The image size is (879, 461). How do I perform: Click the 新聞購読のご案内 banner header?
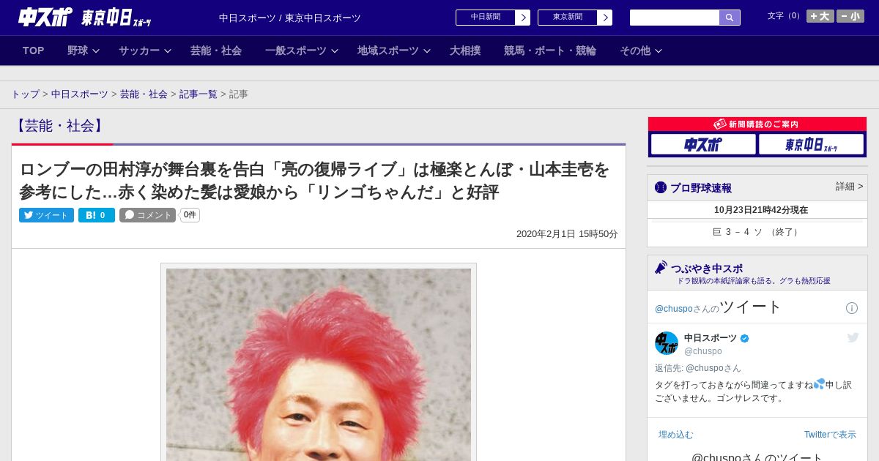coord(757,124)
